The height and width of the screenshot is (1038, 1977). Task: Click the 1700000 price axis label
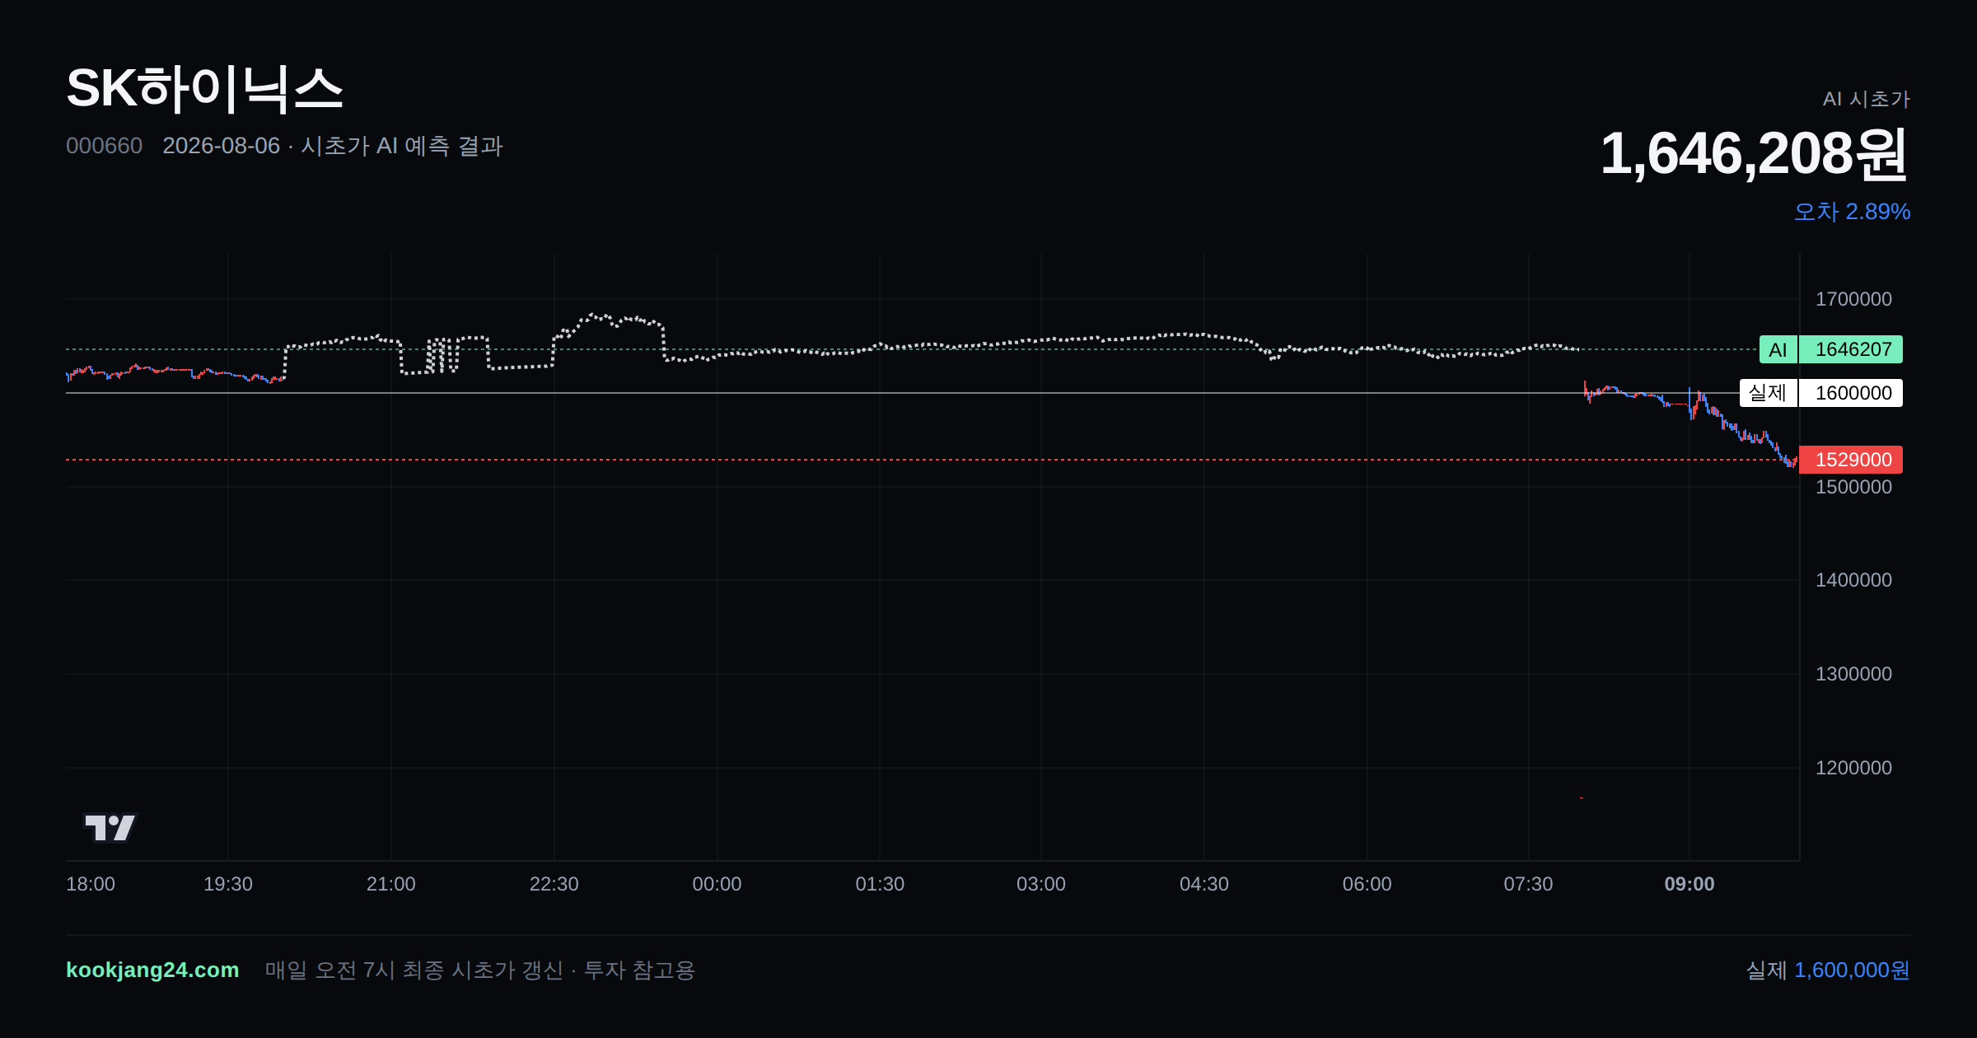[1853, 299]
